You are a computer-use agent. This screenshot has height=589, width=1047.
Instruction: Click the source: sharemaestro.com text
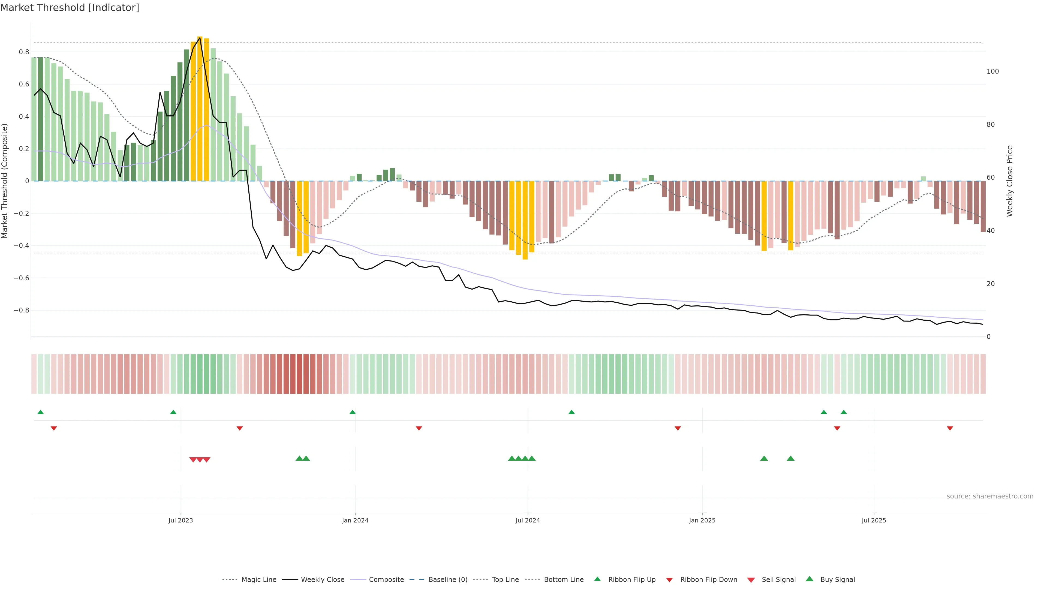coord(990,496)
